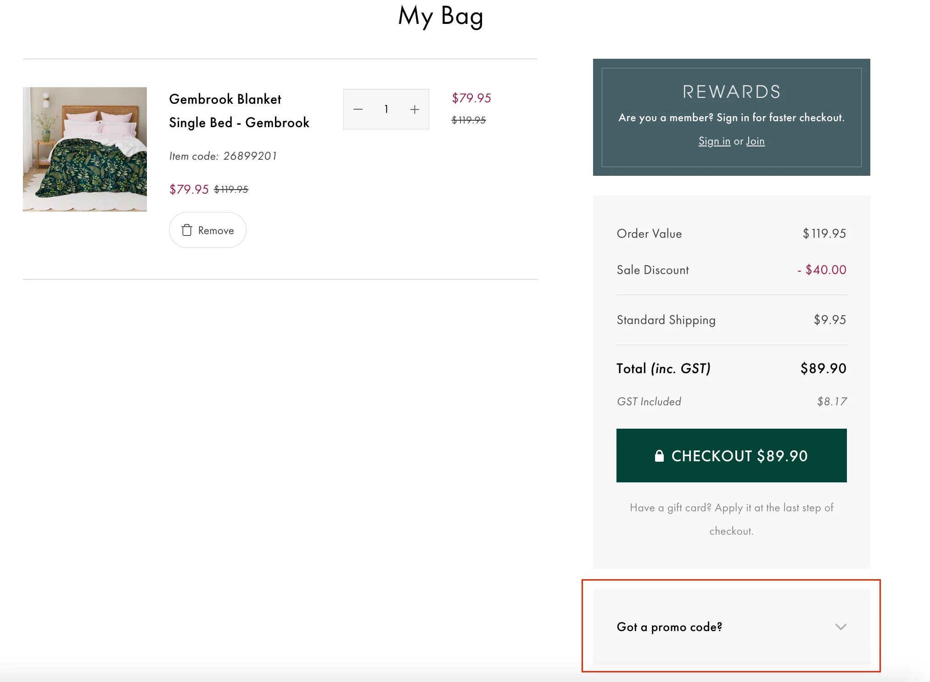Image resolution: width=930 pixels, height=682 pixels.
Task: Open the Sign in link
Action: point(714,141)
